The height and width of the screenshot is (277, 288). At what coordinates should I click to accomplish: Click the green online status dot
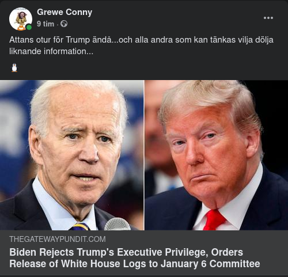tap(29, 27)
